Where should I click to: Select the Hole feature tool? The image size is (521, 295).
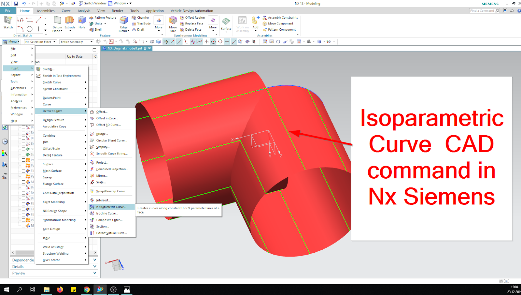(82, 22)
